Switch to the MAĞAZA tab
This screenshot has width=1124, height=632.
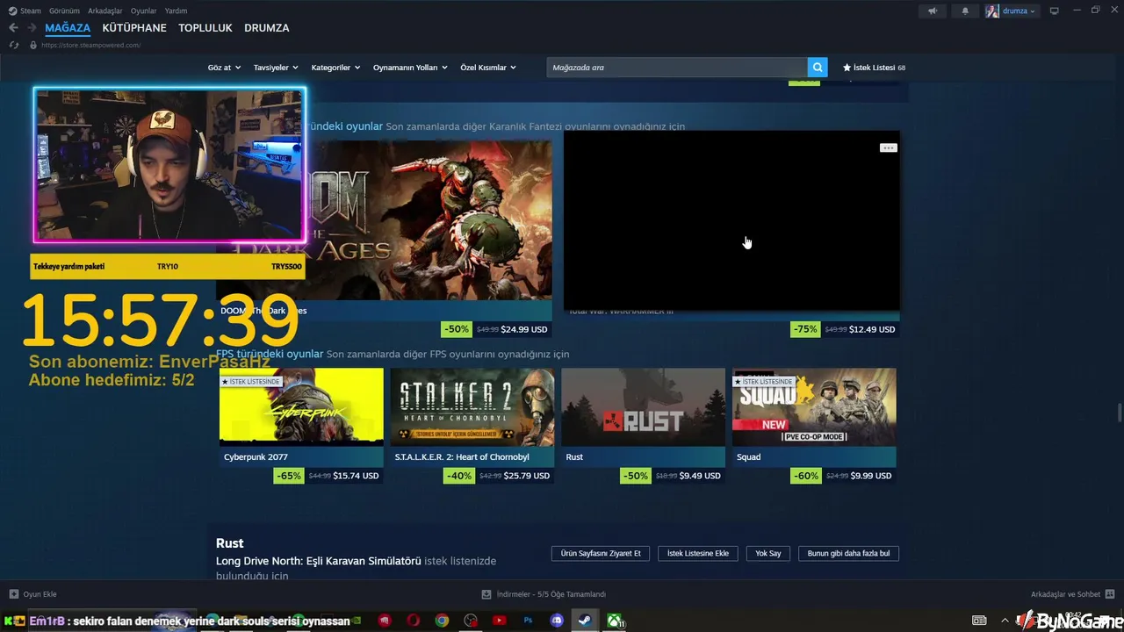click(x=68, y=28)
